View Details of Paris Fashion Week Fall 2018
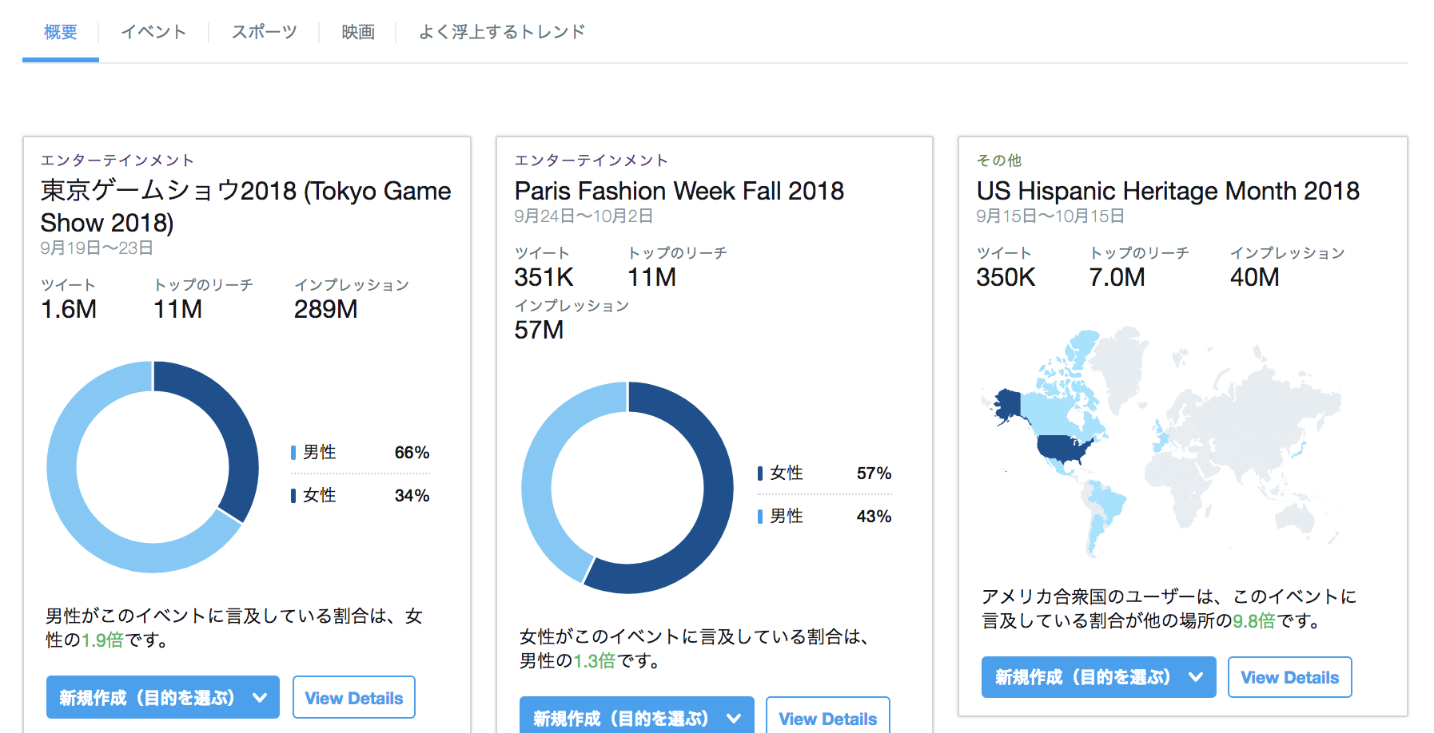 click(x=828, y=715)
